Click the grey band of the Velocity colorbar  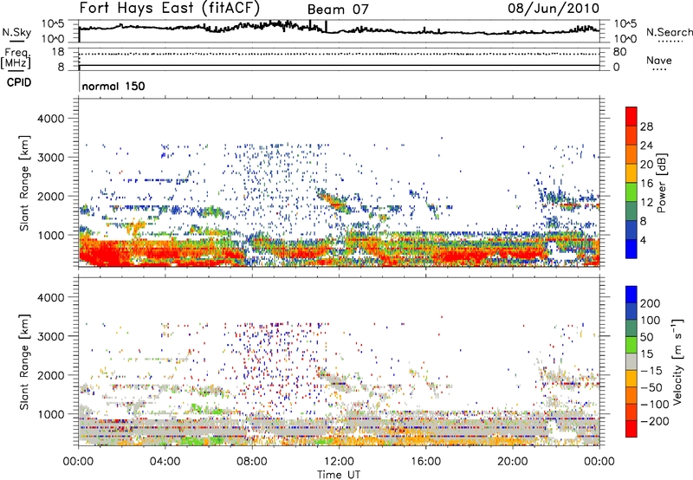tap(631, 362)
